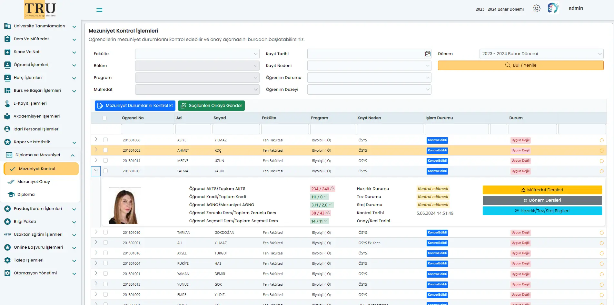Click Seçilenleri Onaya Gönder button
This screenshot has width=614, height=305.
(x=211, y=106)
